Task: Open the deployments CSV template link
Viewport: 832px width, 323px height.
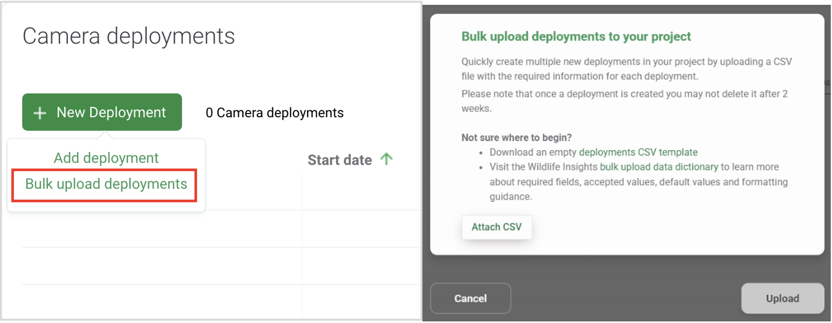Action: 638,152
